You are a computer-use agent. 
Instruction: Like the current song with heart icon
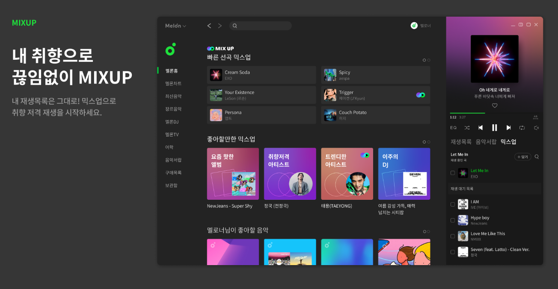(x=495, y=105)
